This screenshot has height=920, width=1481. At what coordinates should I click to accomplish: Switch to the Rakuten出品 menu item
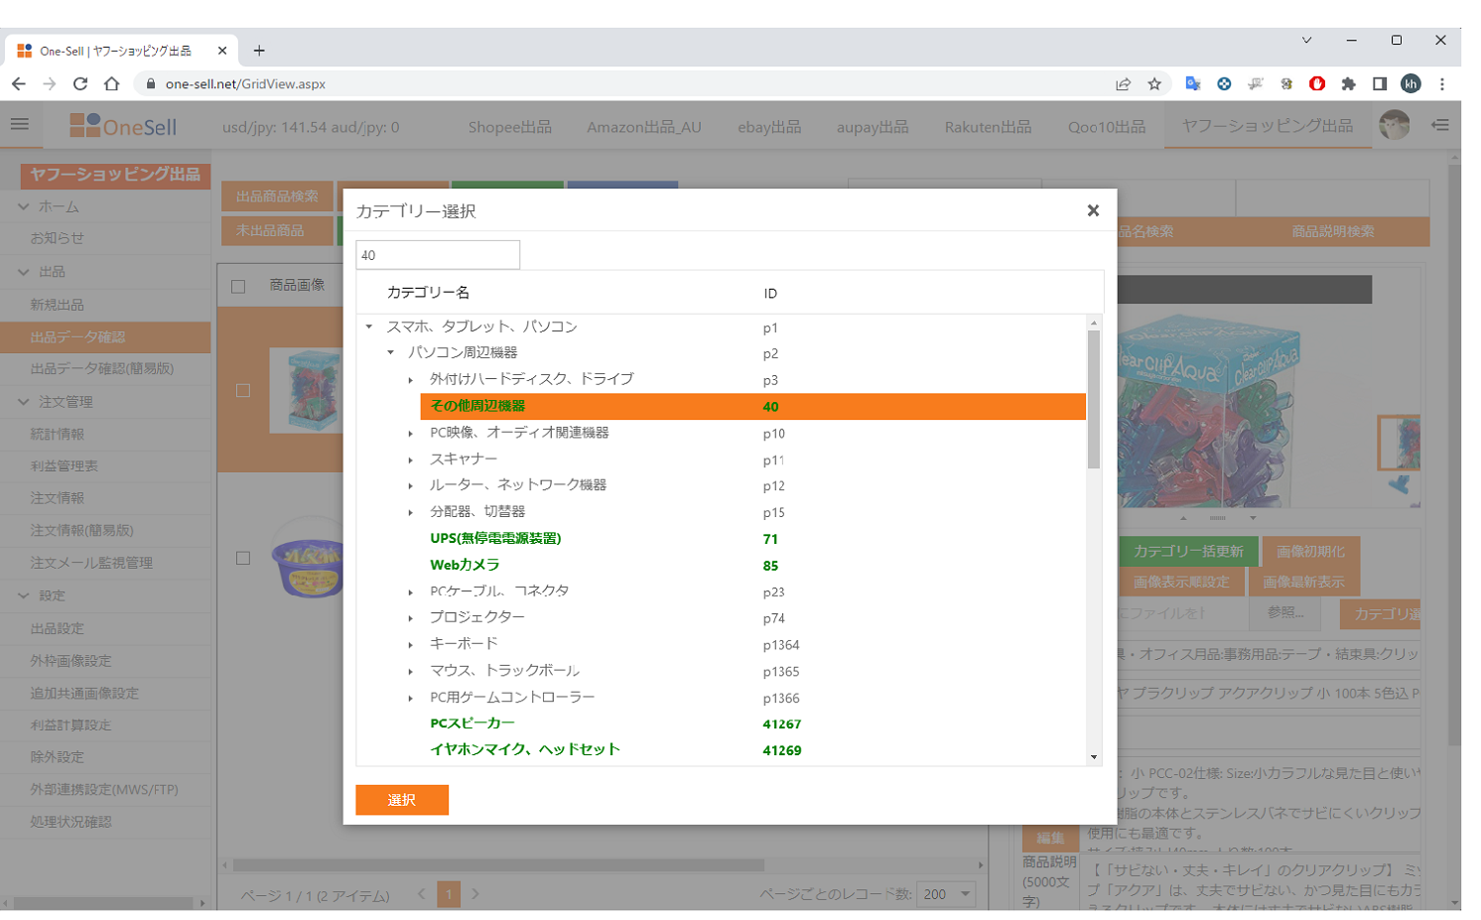coord(986,126)
